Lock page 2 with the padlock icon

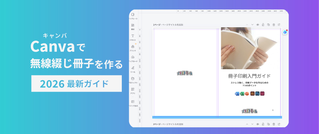click(263, 124)
